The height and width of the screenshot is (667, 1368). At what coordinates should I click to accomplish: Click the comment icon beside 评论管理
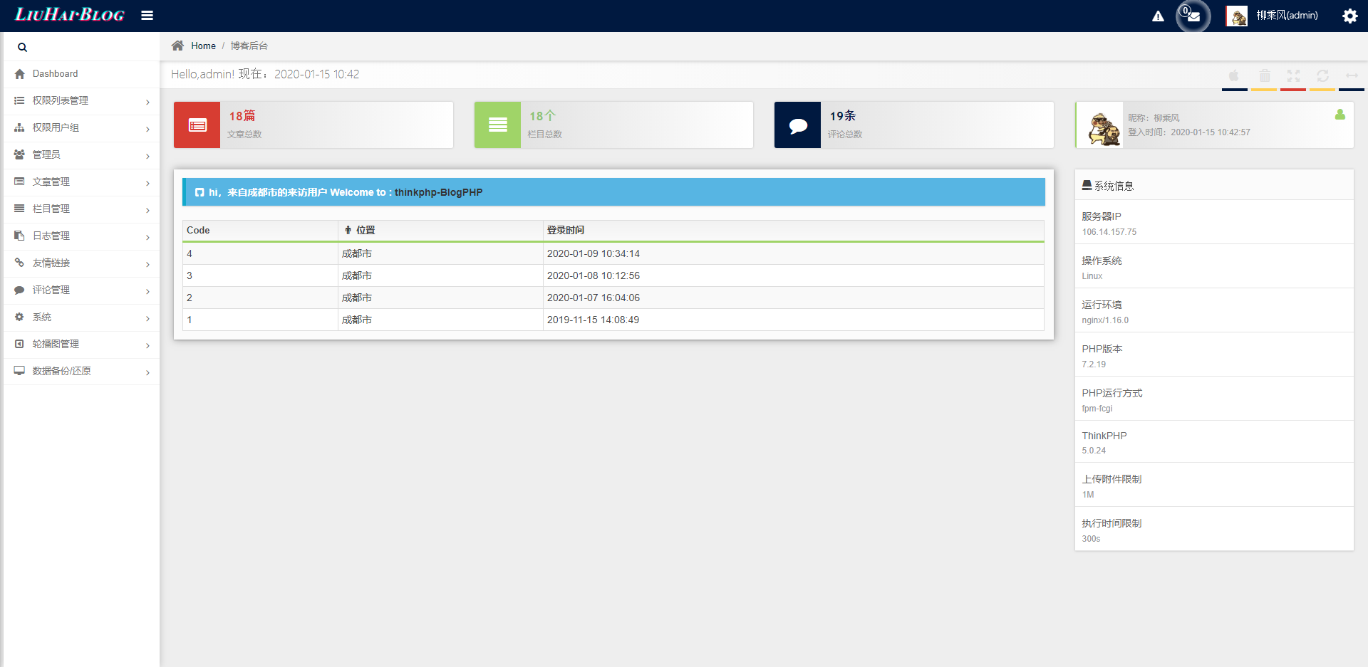tap(19, 290)
